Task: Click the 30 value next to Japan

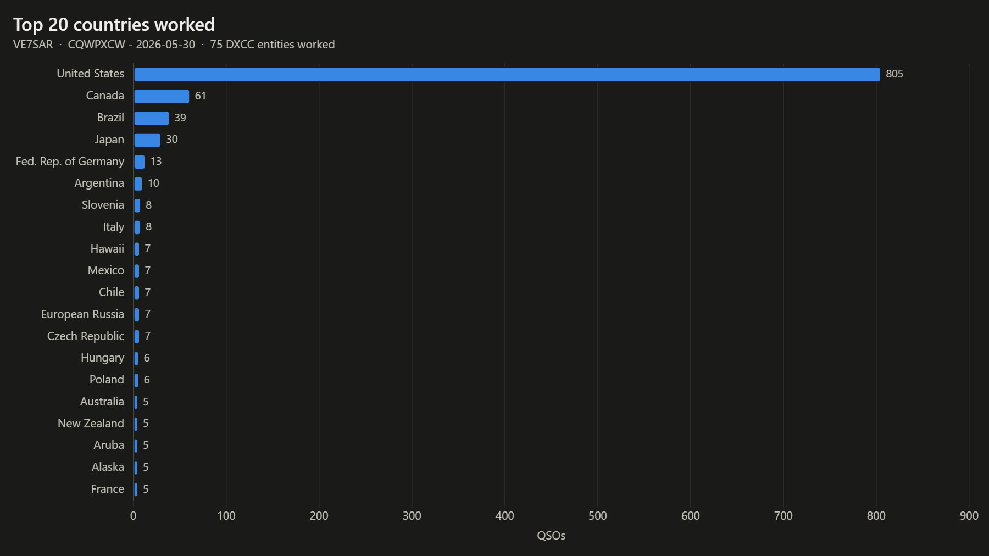Action: 172,140
